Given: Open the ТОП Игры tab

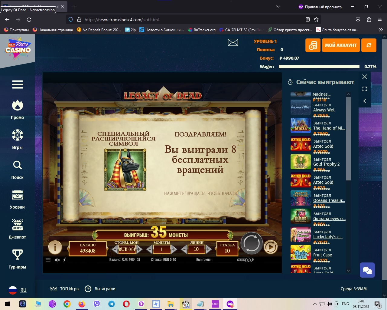Looking at the screenshot, I should point(65,289).
